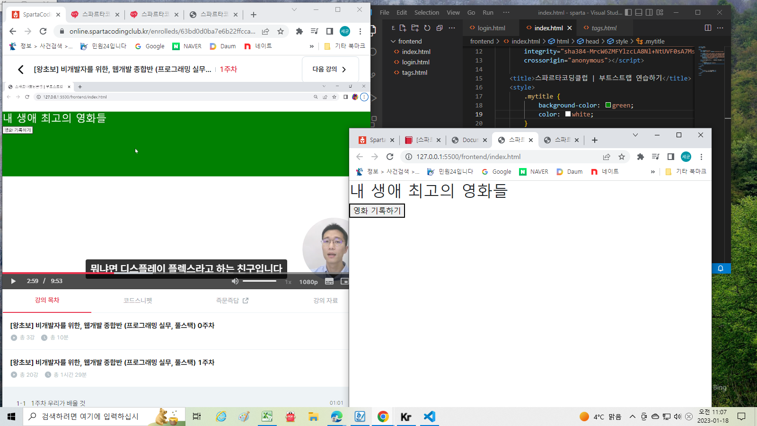Screen dimensions: 757x426
Task: Open new tab in left Chrome window
Action: [254, 15]
